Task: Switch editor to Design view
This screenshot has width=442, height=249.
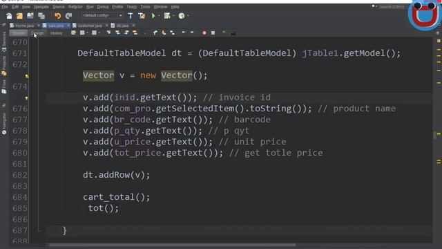Action: point(37,33)
